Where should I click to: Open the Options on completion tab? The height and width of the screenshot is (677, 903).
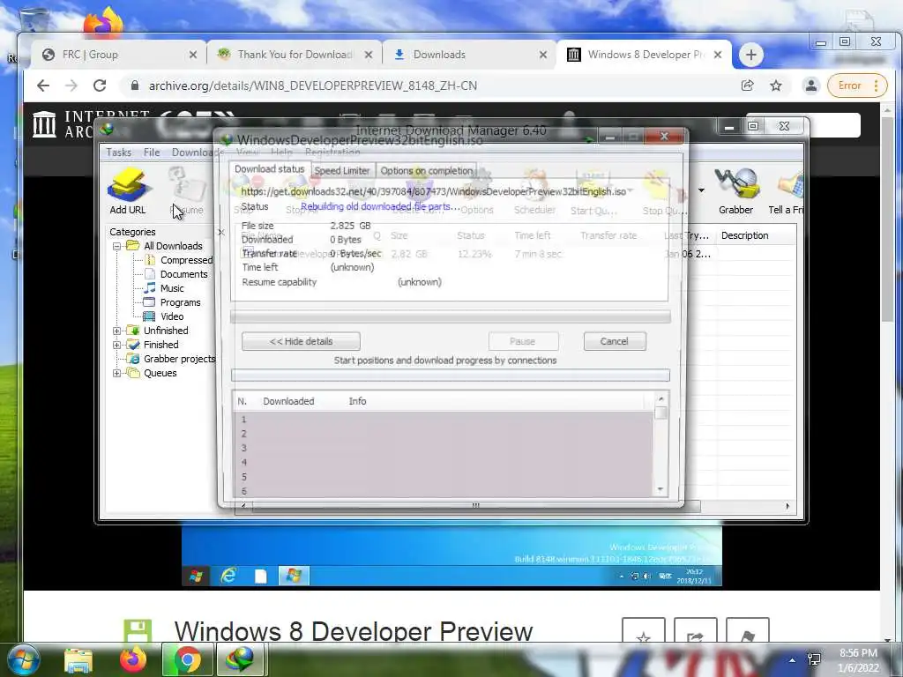[426, 170]
